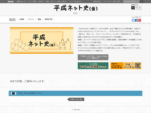Open ウェブで視聴 in top menu
Viewport: 151px width, 113px height.
32,2
